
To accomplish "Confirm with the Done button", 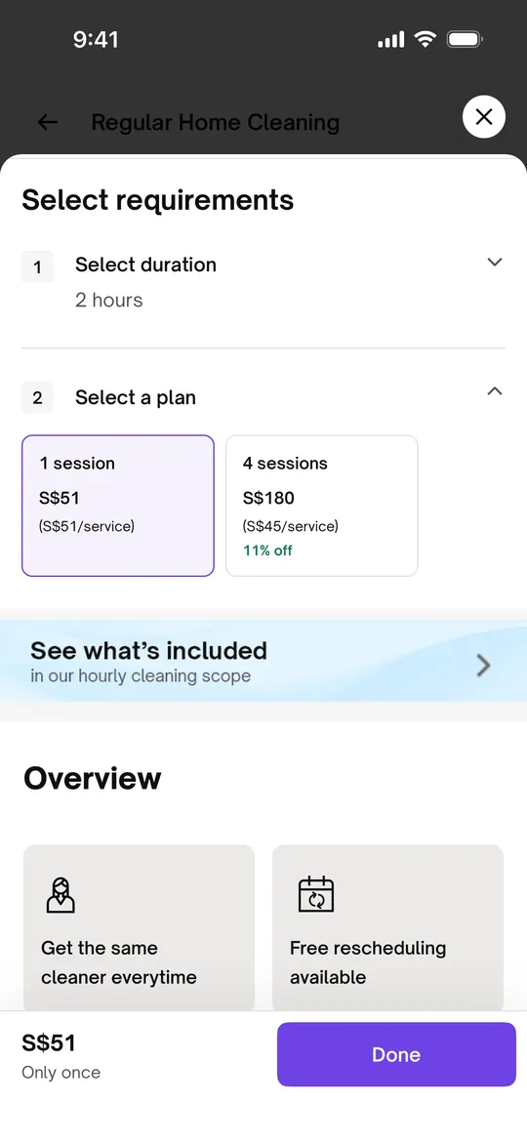I will [x=396, y=1054].
